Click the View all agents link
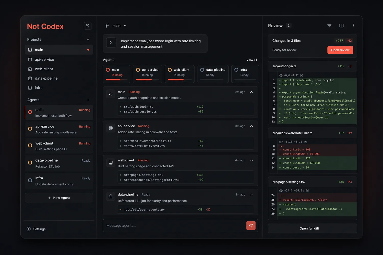This screenshot has height=255, width=383. pyautogui.click(x=252, y=60)
